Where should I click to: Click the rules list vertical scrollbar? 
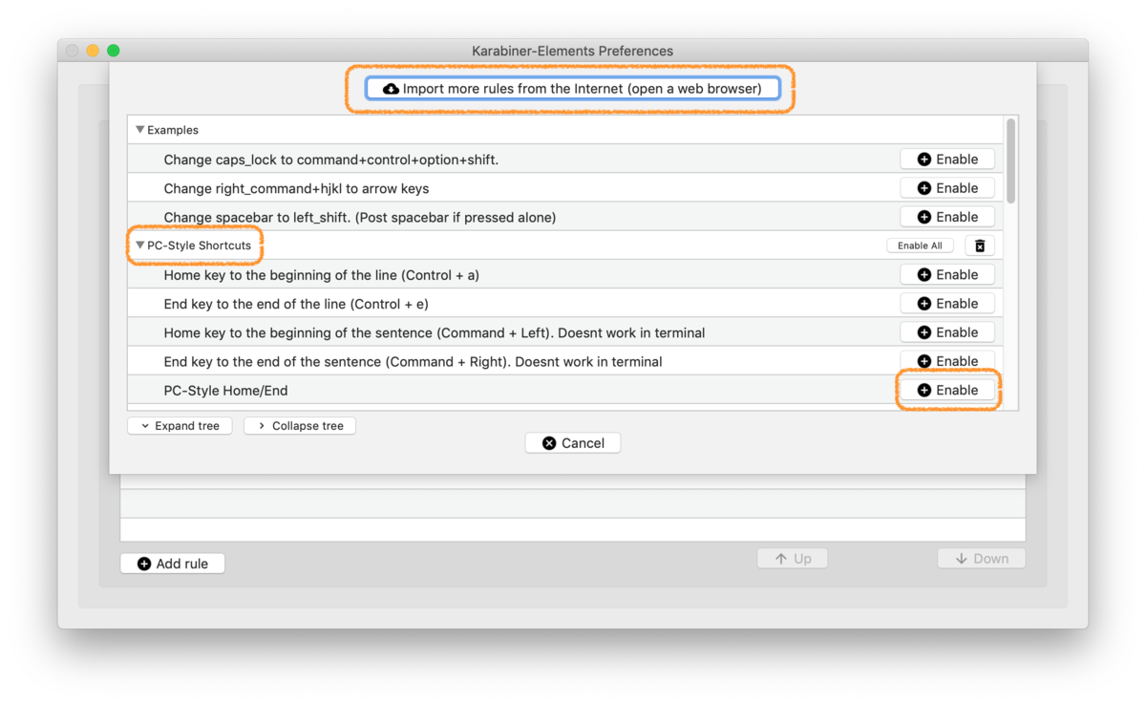coord(1010,160)
